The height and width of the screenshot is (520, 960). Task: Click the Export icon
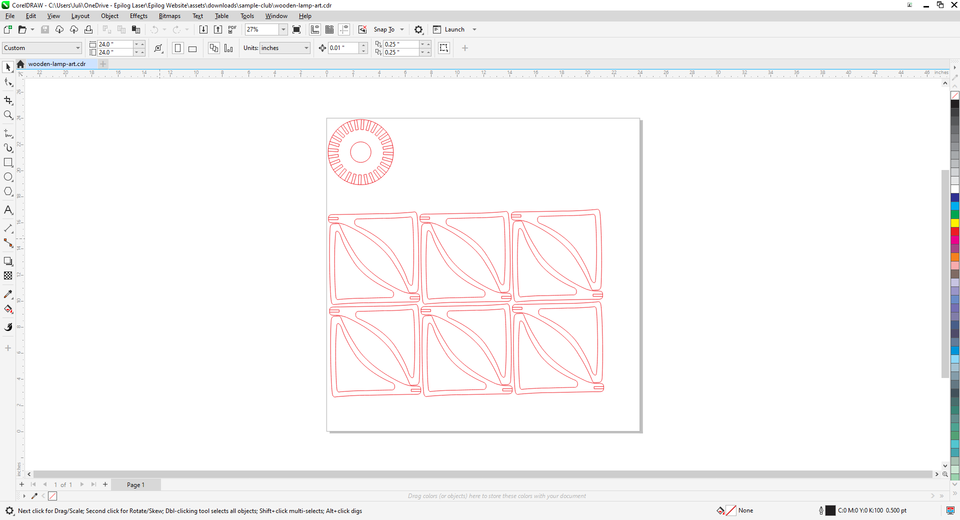click(x=218, y=29)
